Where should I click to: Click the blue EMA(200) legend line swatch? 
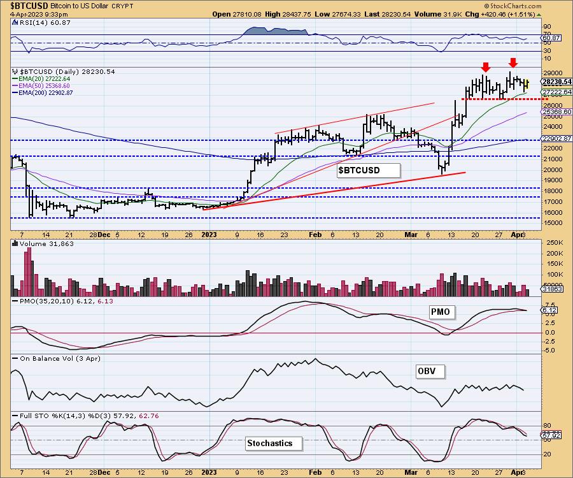tap(15, 92)
